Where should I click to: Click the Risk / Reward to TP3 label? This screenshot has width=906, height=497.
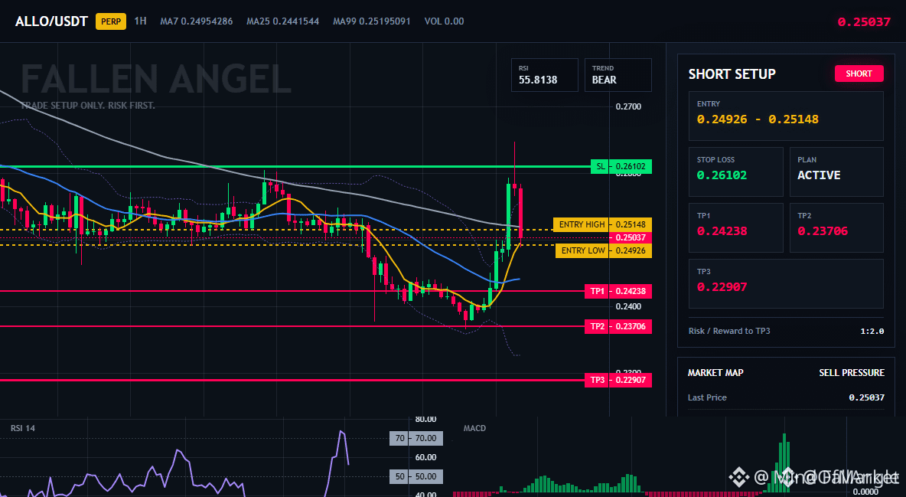(729, 331)
